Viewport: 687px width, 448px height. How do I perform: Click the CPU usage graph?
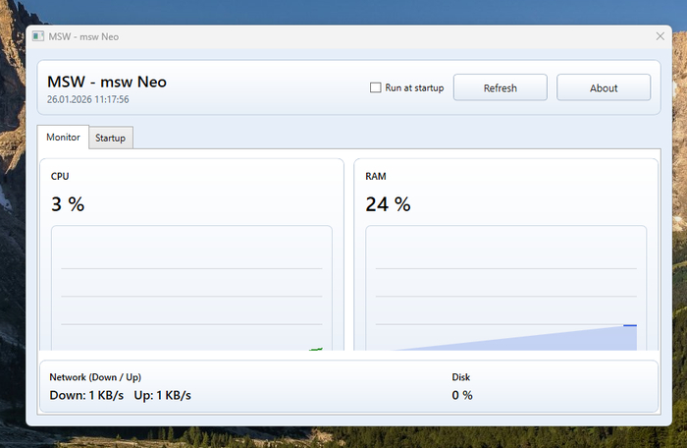[191, 290]
